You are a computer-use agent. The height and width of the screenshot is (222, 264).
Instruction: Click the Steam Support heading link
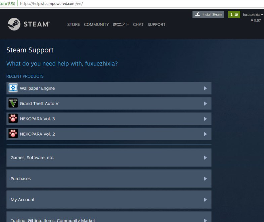(30, 50)
